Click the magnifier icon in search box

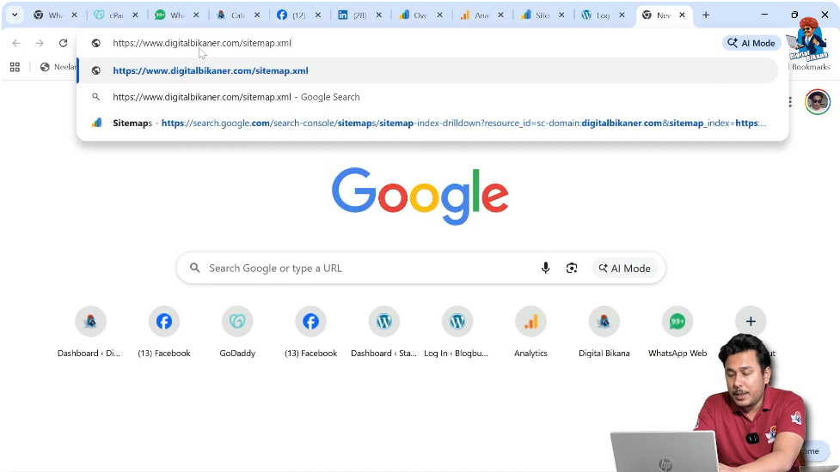[195, 268]
